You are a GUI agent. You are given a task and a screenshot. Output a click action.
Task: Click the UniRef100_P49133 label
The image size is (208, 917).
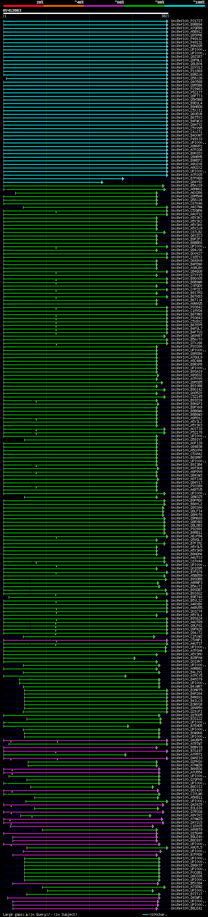pyautogui.click(x=187, y=139)
